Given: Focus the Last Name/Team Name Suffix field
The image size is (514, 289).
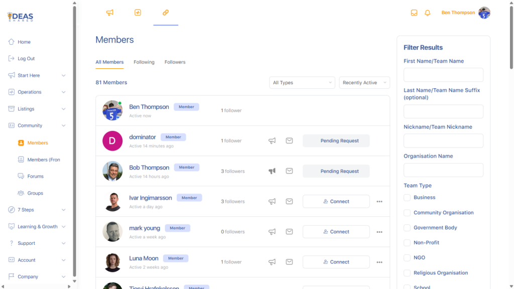Looking at the screenshot, I should click(x=443, y=111).
